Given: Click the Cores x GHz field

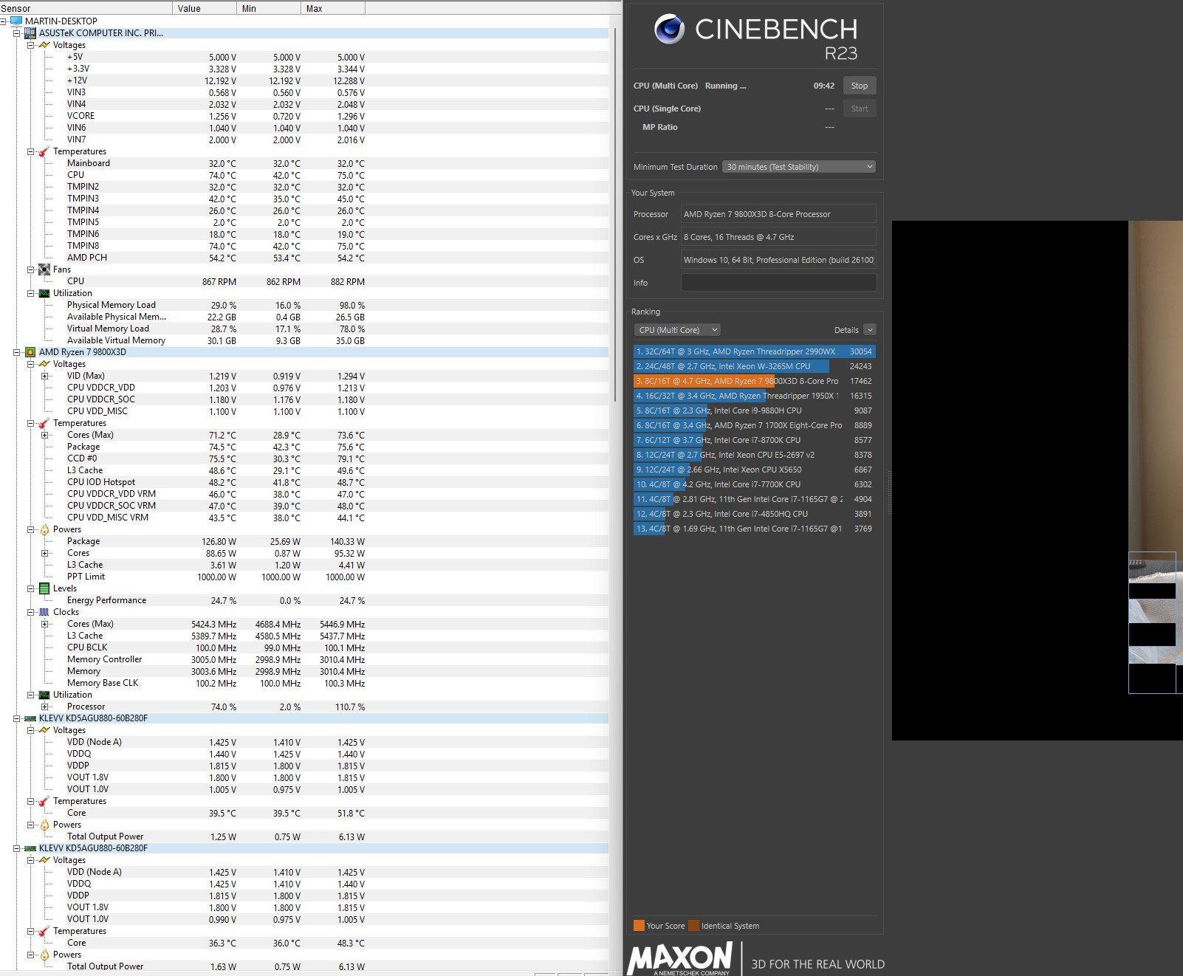Looking at the screenshot, I should (778, 236).
